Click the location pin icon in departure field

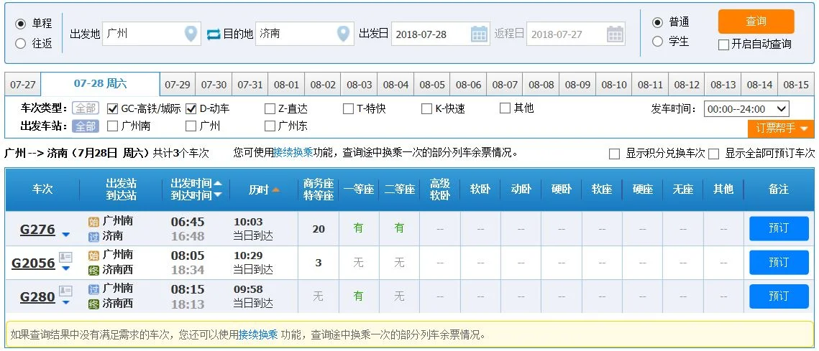click(191, 34)
